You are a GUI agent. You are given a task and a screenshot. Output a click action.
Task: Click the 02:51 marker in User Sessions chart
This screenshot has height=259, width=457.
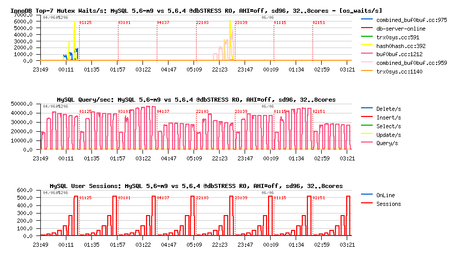click(x=319, y=198)
